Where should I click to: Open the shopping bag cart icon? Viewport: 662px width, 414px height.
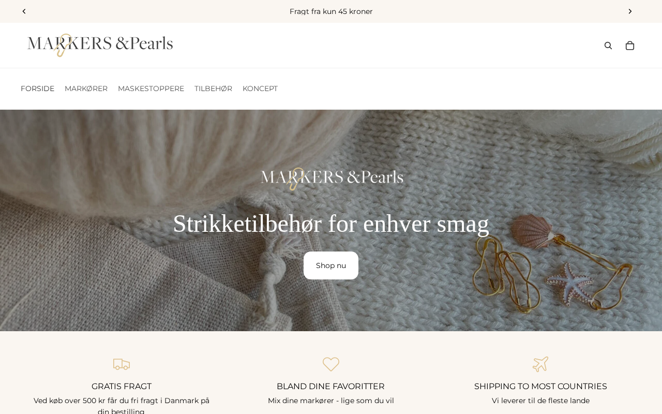(630, 46)
